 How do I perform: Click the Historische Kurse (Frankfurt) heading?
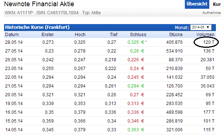pos(37,27)
